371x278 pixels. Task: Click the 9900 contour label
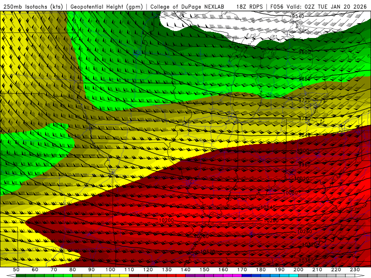tap(303, 151)
